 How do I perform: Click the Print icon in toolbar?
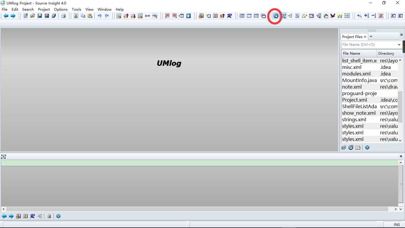(x=63, y=16)
